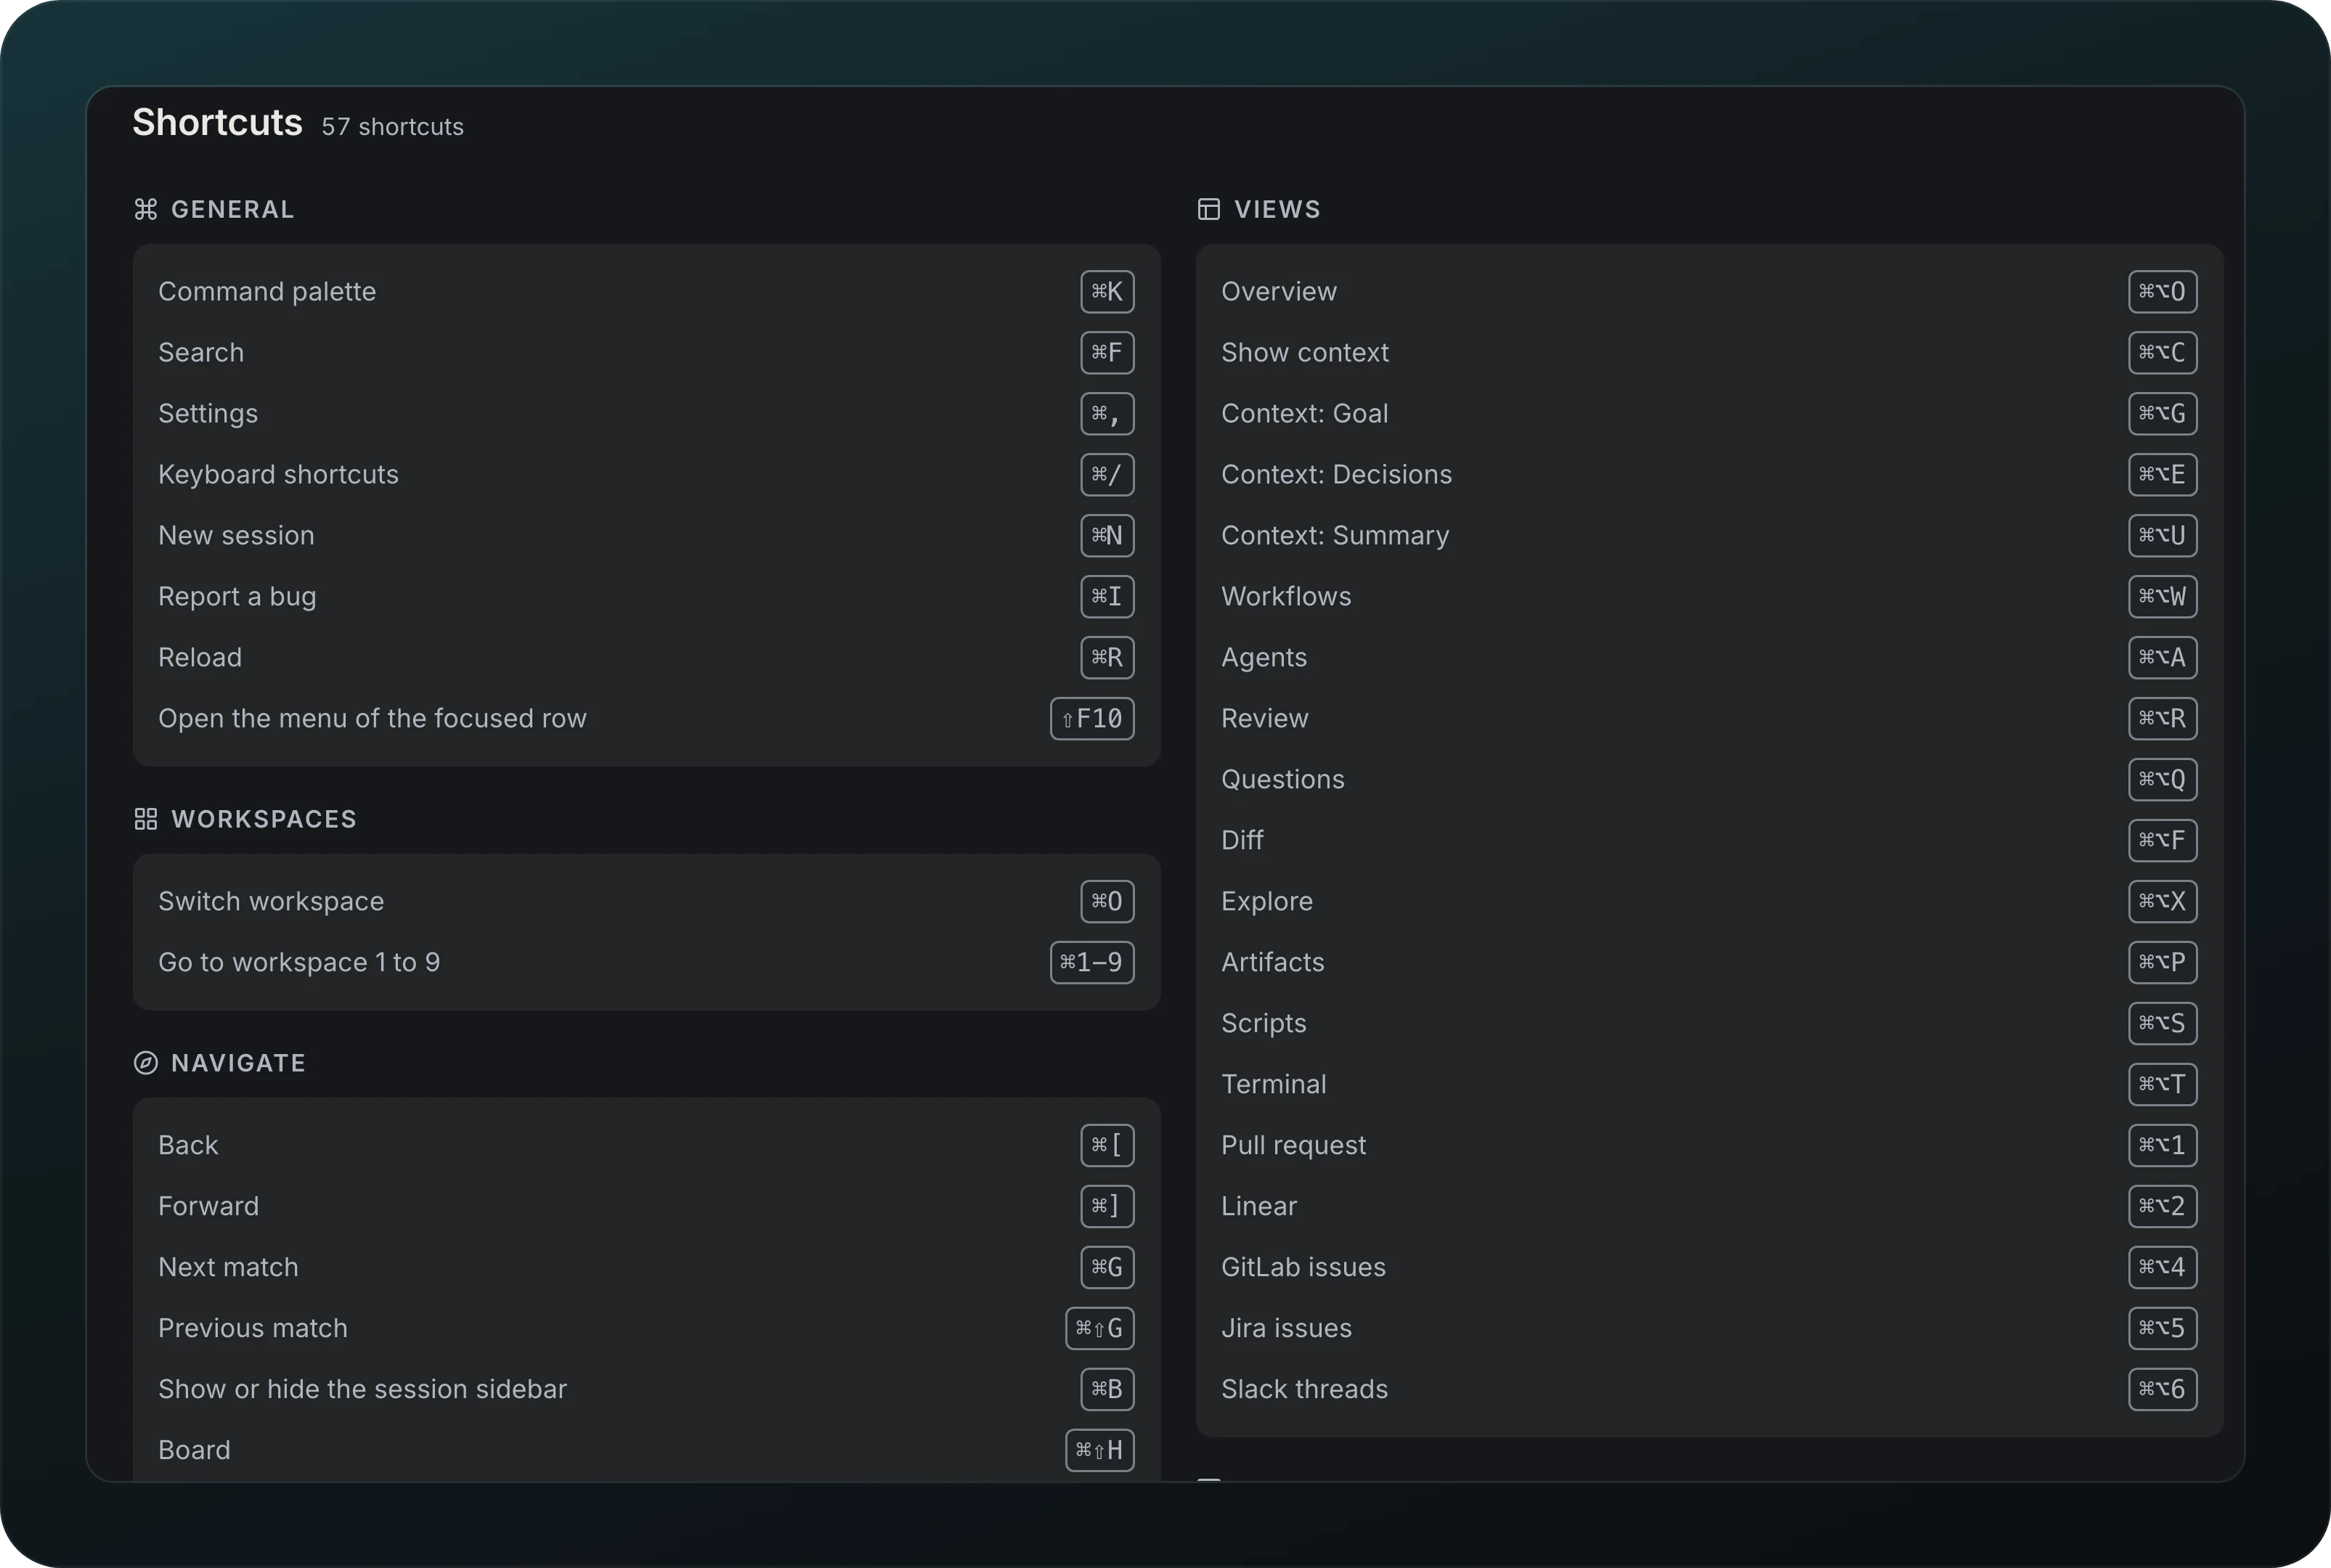Select the 'Questions' view row

(x=1709, y=779)
